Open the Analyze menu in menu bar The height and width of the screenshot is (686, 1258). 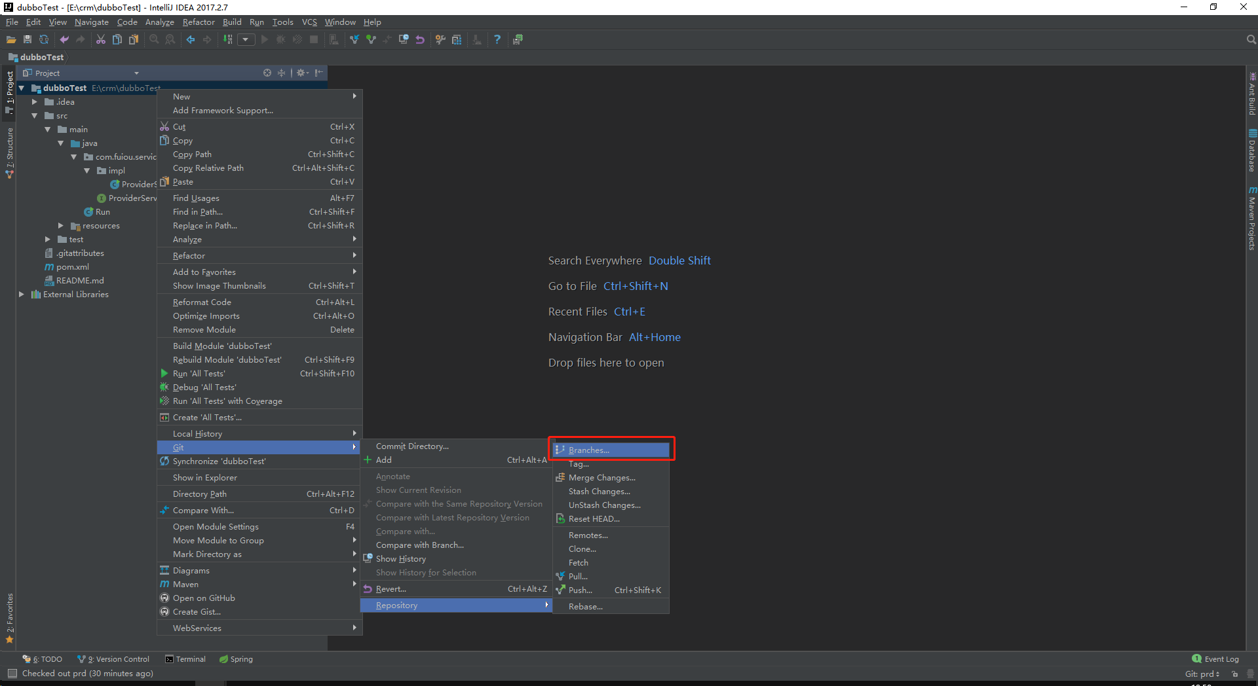coord(160,22)
